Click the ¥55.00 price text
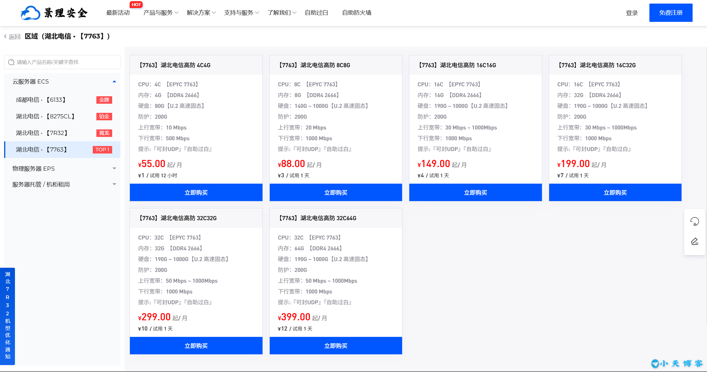This screenshot has width=707, height=372. point(152,164)
